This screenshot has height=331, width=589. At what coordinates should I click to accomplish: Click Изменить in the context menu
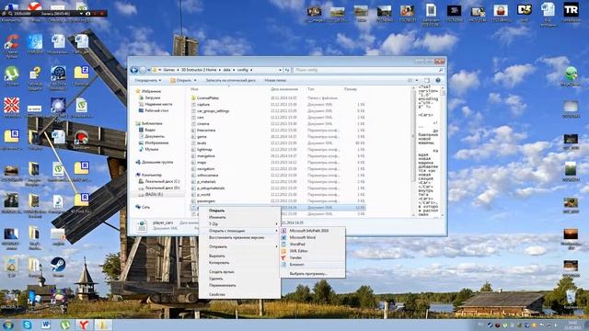tap(217, 217)
